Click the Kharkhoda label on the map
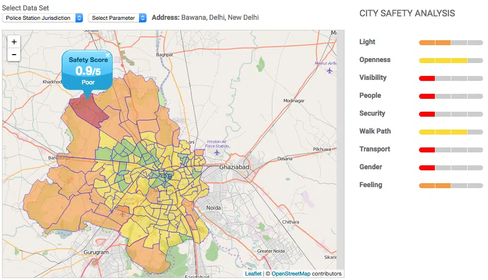 52,82
